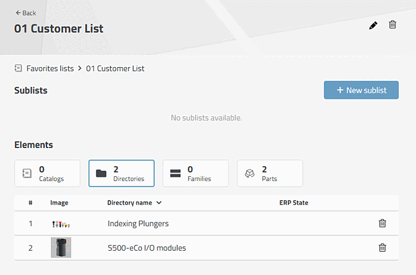Open the S500-eCo I/O modules directory row
Viewport: 416px width, 275px height.
coord(206,248)
